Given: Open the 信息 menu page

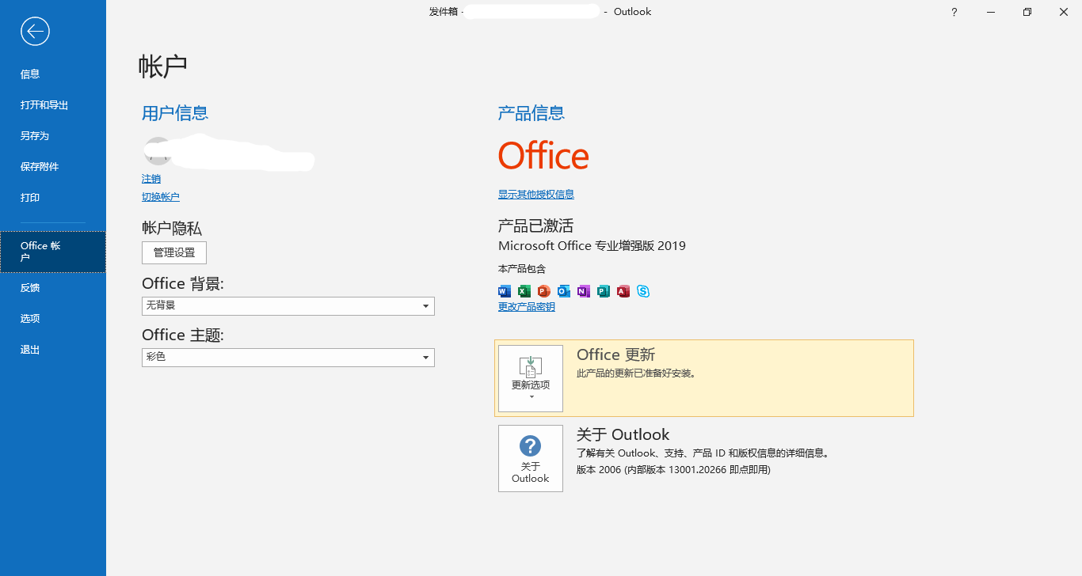Looking at the screenshot, I should [x=53, y=74].
